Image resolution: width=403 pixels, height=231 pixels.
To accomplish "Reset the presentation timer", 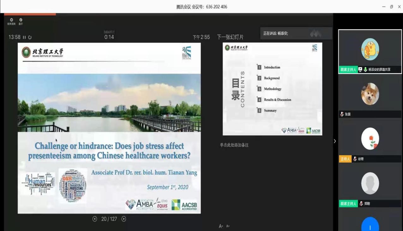I will 30,37.
